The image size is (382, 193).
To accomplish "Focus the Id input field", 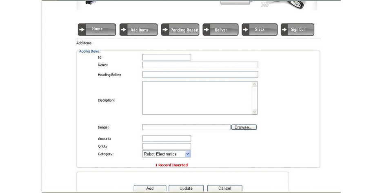I will pos(167,57).
